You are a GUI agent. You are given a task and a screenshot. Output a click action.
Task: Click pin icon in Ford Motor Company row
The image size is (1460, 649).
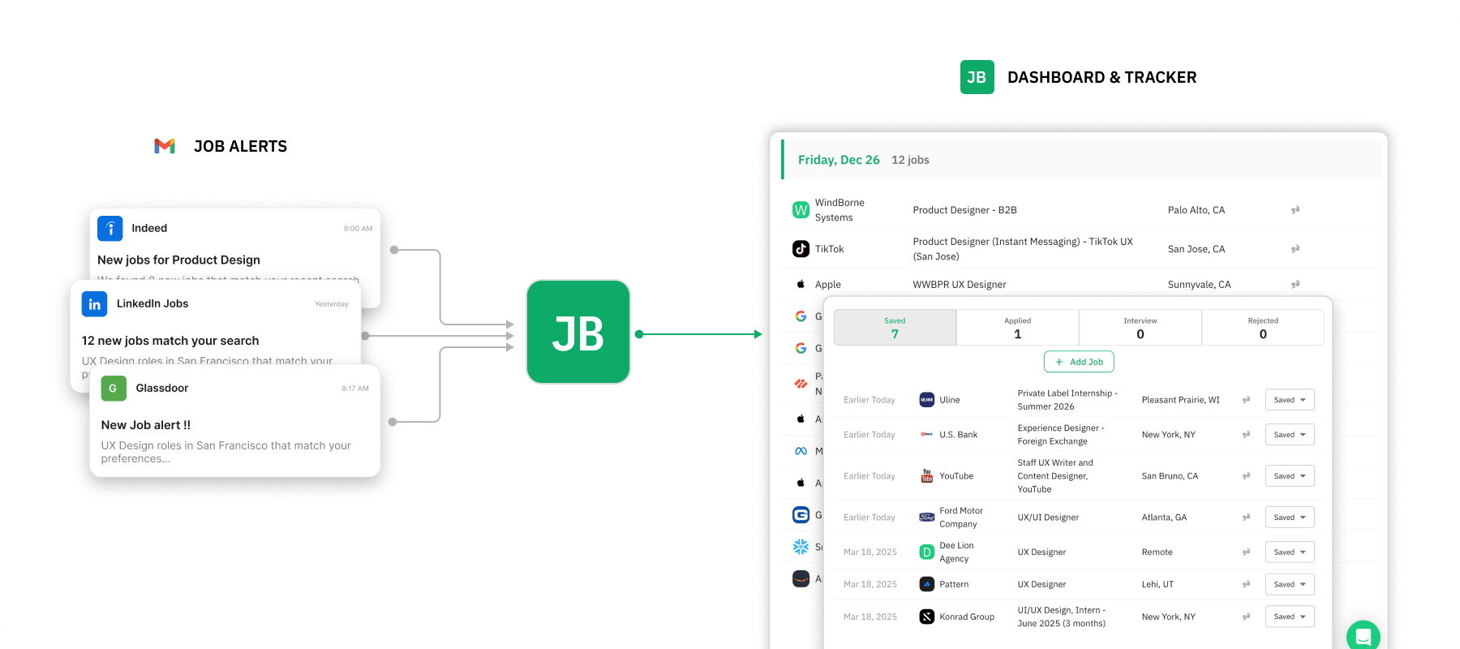coord(1246,518)
